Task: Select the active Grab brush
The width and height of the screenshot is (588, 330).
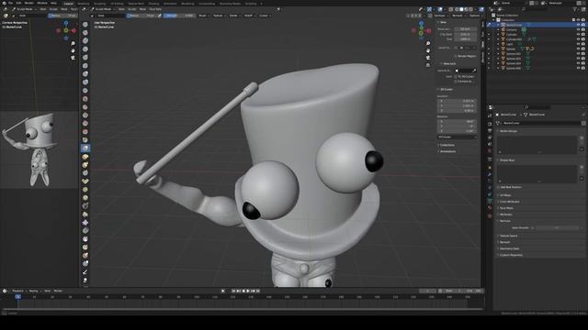Action: click(x=85, y=148)
